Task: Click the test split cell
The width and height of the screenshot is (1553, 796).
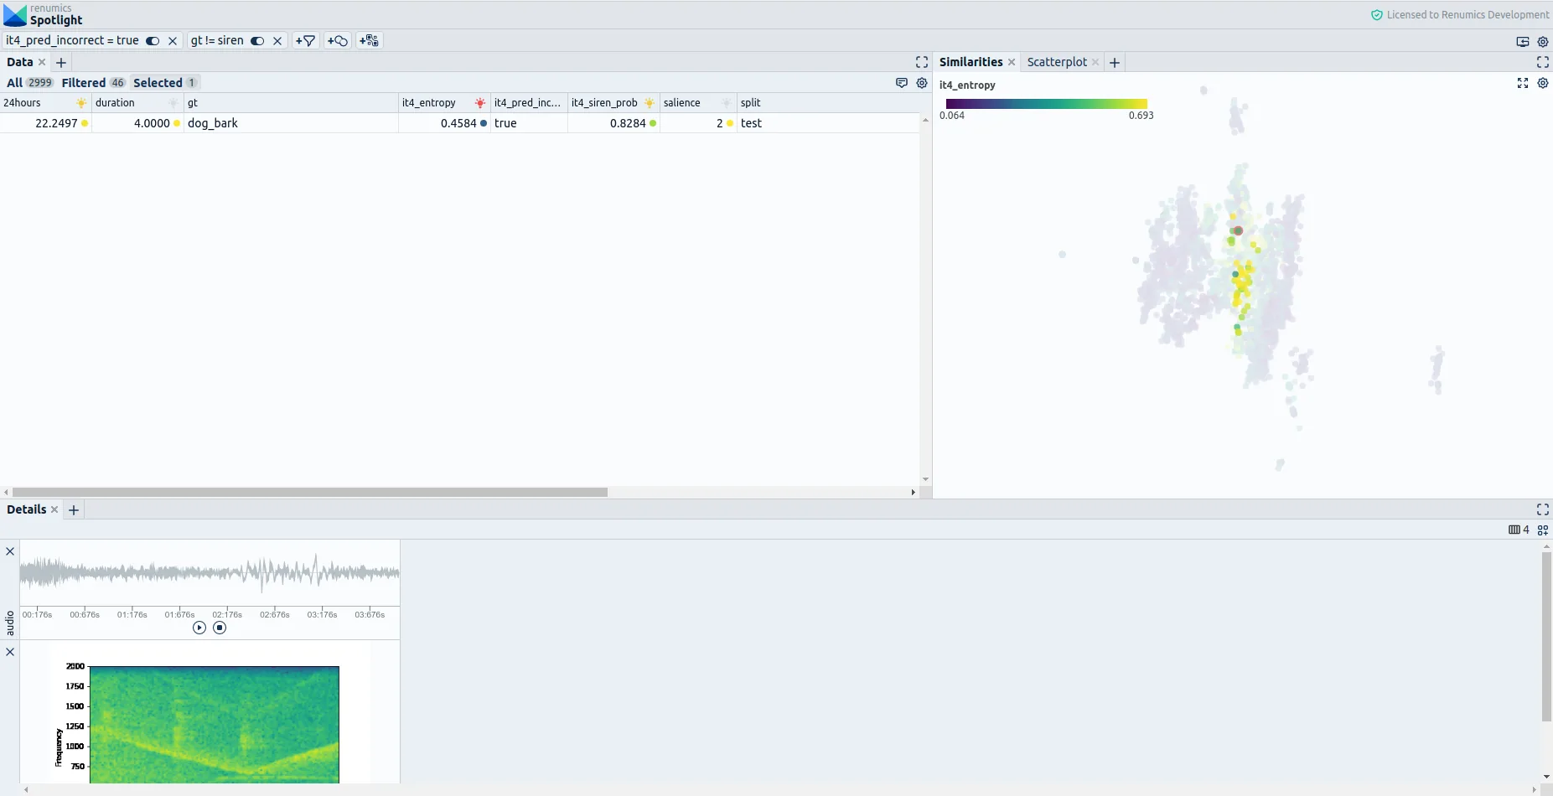Action: [x=828, y=123]
